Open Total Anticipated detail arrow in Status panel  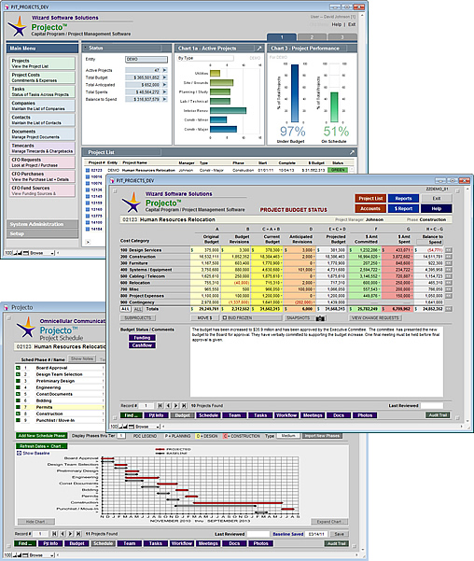164,85
